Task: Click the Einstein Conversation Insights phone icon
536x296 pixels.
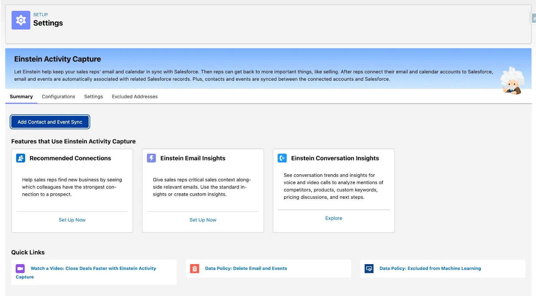Action: pos(282,158)
